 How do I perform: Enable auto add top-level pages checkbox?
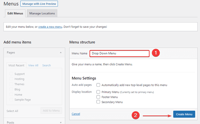[98, 85]
